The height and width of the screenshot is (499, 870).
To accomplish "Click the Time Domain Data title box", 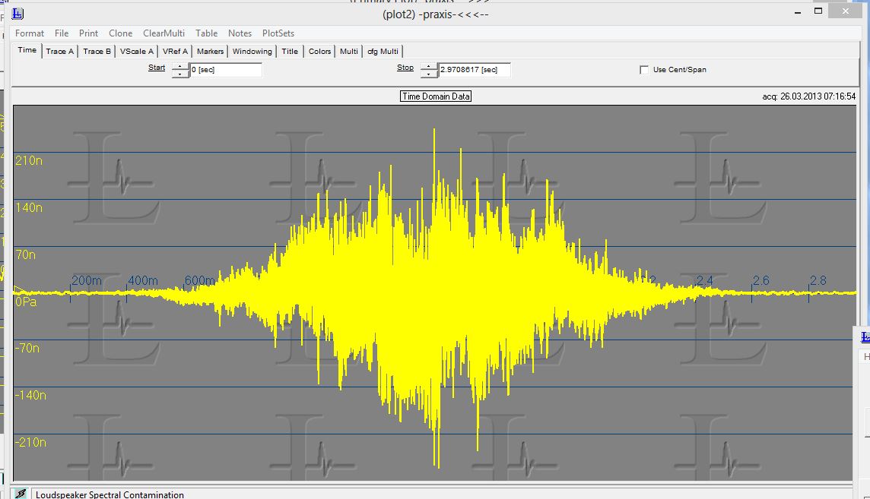I will pyautogui.click(x=436, y=96).
